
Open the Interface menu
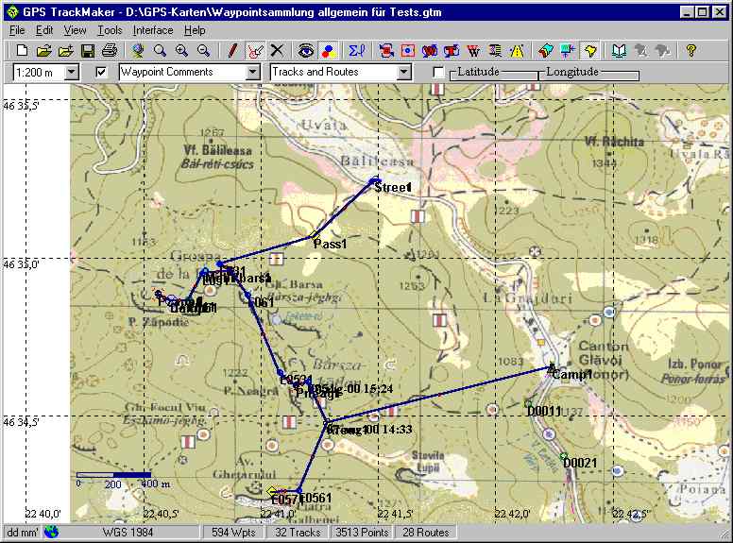coord(153,30)
